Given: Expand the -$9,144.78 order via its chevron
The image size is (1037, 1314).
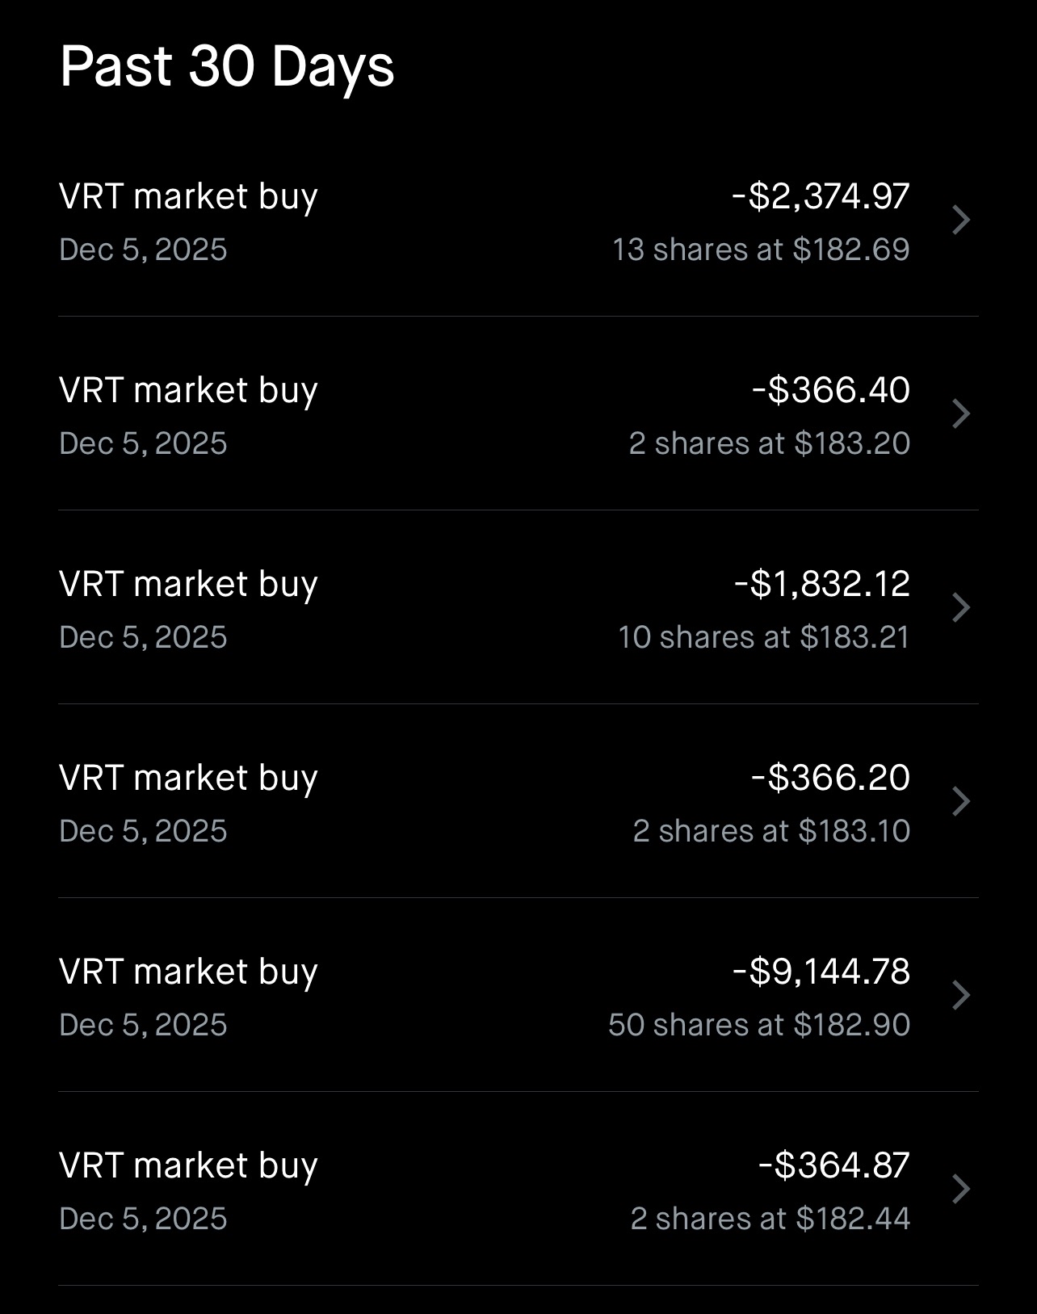Looking at the screenshot, I should [960, 995].
